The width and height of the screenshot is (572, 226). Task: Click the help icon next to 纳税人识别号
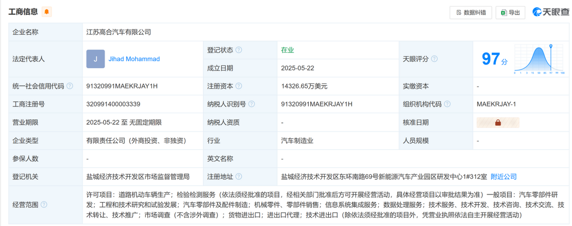click(x=252, y=104)
